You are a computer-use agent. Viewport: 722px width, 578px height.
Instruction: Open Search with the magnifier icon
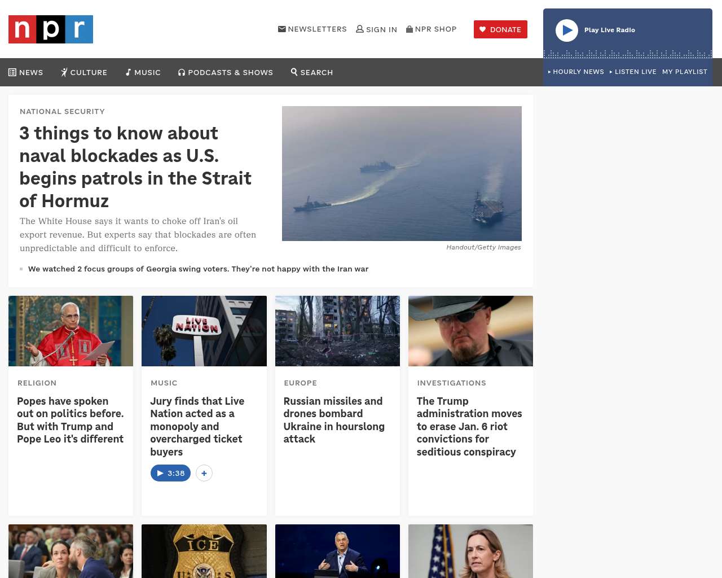pyautogui.click(x=312, y=72)
